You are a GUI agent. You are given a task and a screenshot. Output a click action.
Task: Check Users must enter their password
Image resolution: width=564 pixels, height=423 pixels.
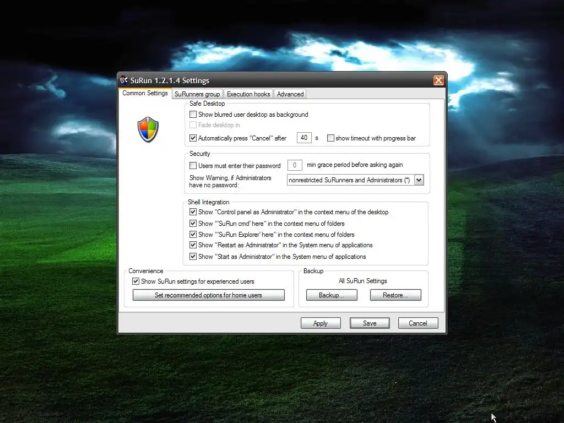point(193,165)
